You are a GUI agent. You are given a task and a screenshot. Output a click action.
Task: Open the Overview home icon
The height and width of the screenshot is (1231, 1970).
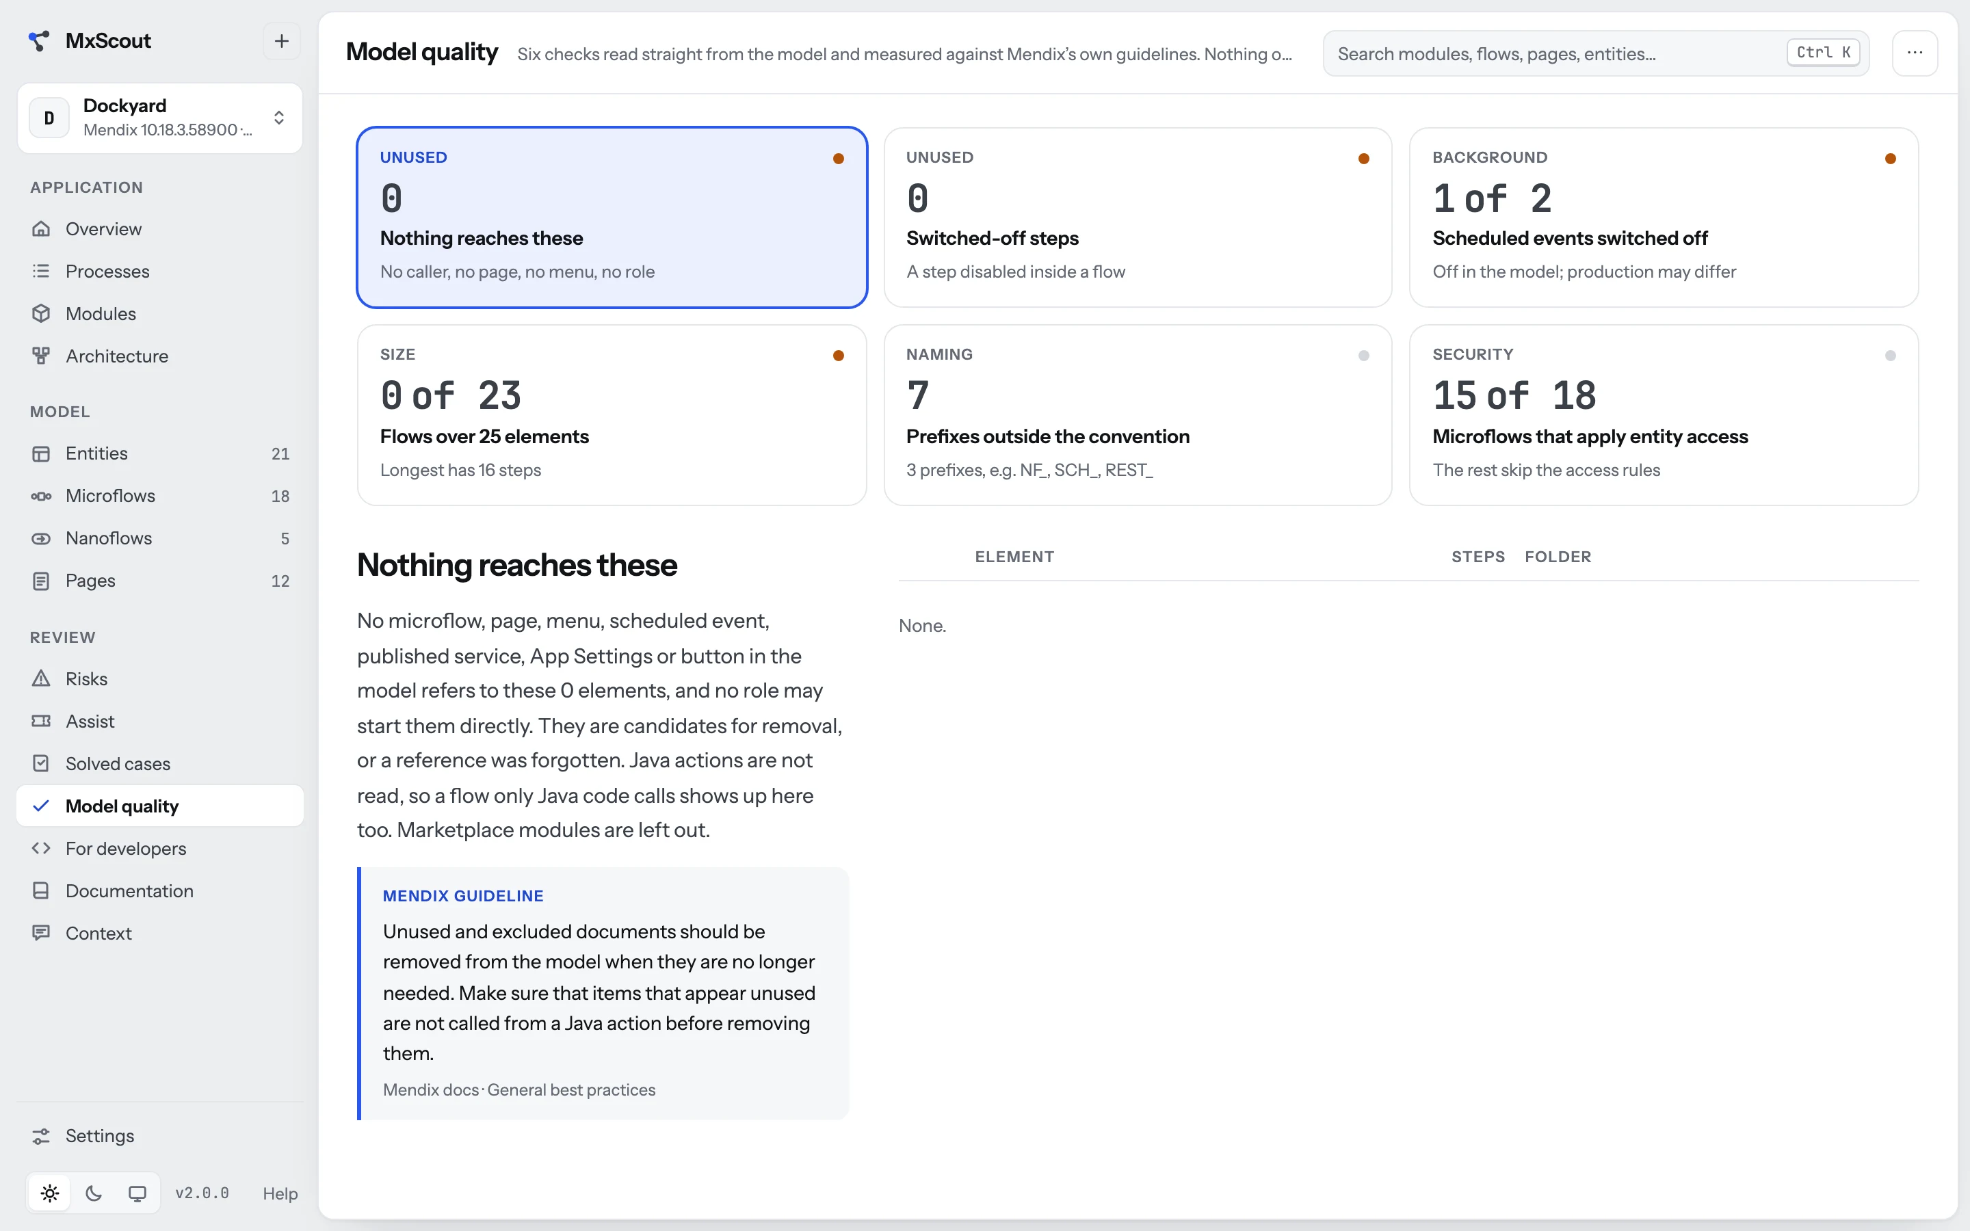[x=41, y=229]
